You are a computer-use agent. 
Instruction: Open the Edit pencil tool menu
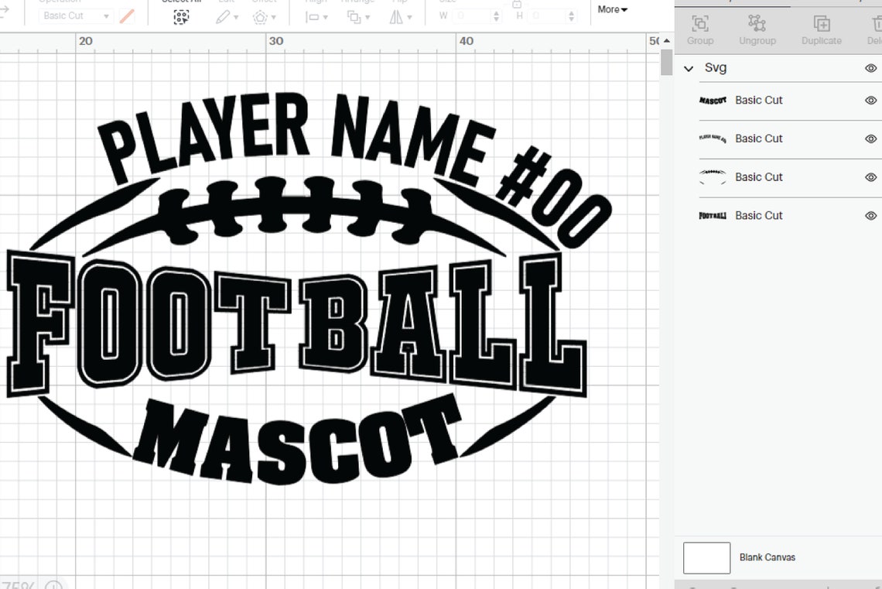click(x=227, y=18)
